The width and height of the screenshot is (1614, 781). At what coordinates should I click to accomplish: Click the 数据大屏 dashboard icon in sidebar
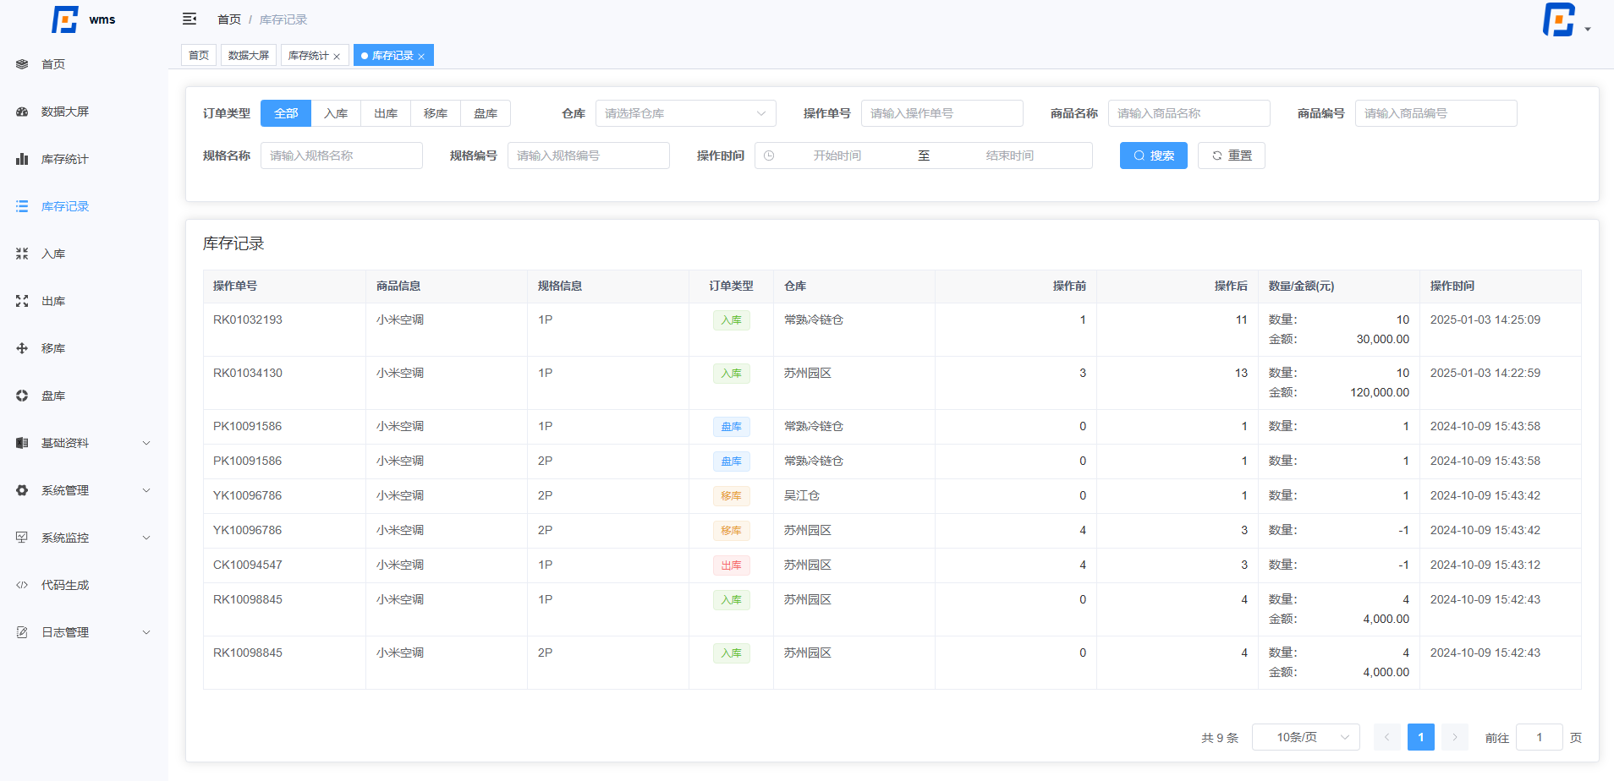tap(22, 112)
